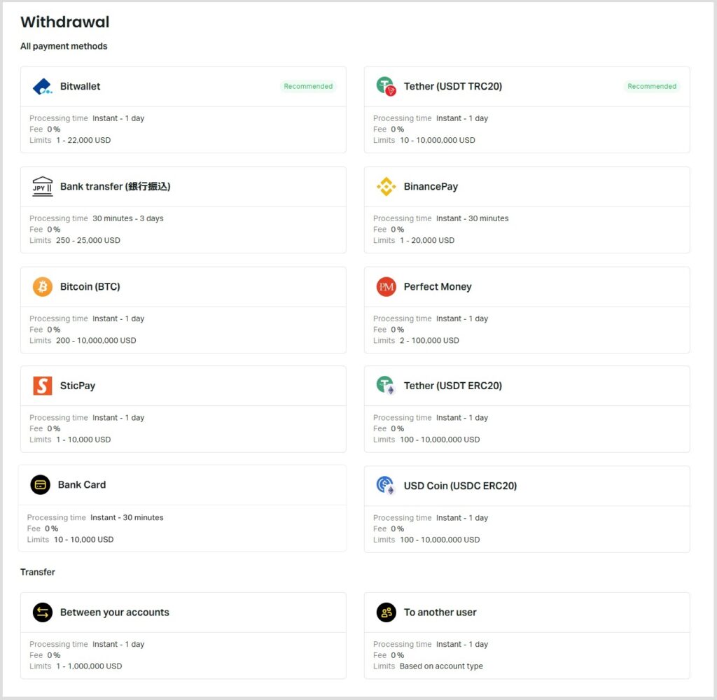Open the Between your accounts transfer
Viewport: 717px width, 700px height.
(114, 612)
